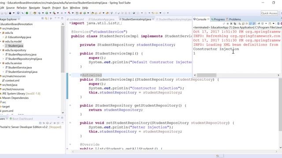This screenshot has height=158, width=282.
Task: Click the Clear Console icon
Action: point(240,23)
